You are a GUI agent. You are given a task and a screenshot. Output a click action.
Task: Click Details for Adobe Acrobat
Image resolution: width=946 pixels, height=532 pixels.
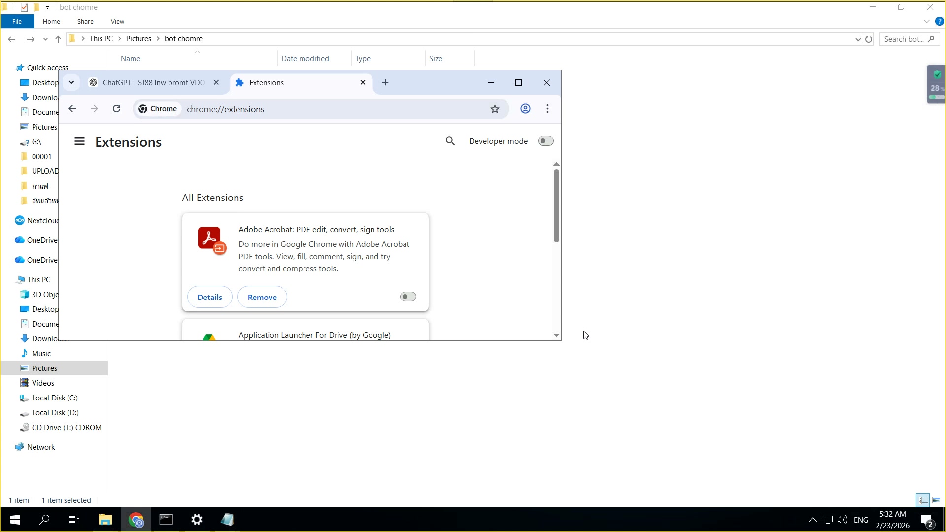coord(209,297)
